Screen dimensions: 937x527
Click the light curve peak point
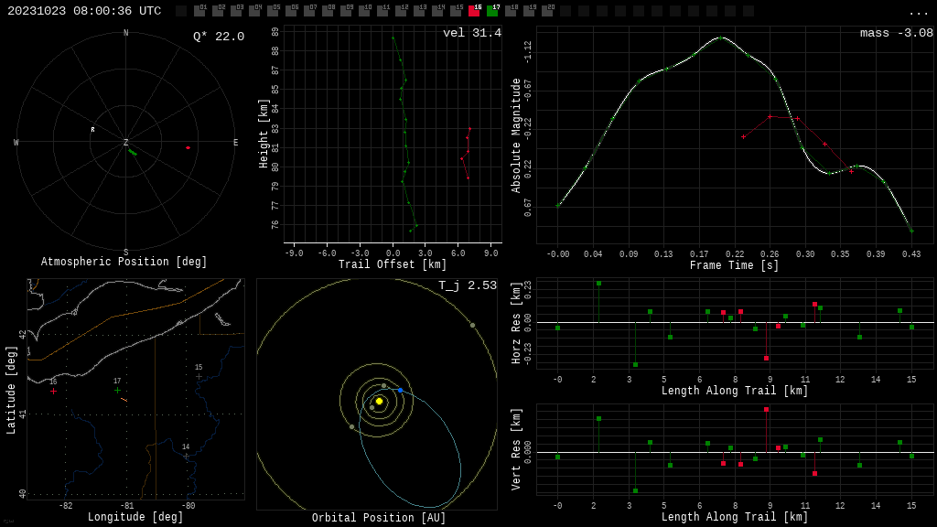pyautogui.click(x=721, y=38)
